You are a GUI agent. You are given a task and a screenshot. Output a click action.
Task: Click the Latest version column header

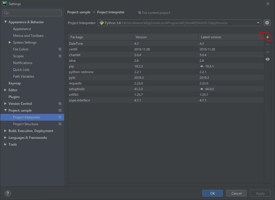231,37
